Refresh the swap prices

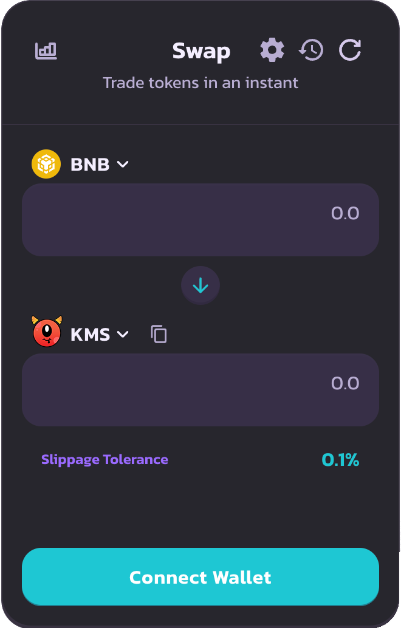(x=350, y=50)
